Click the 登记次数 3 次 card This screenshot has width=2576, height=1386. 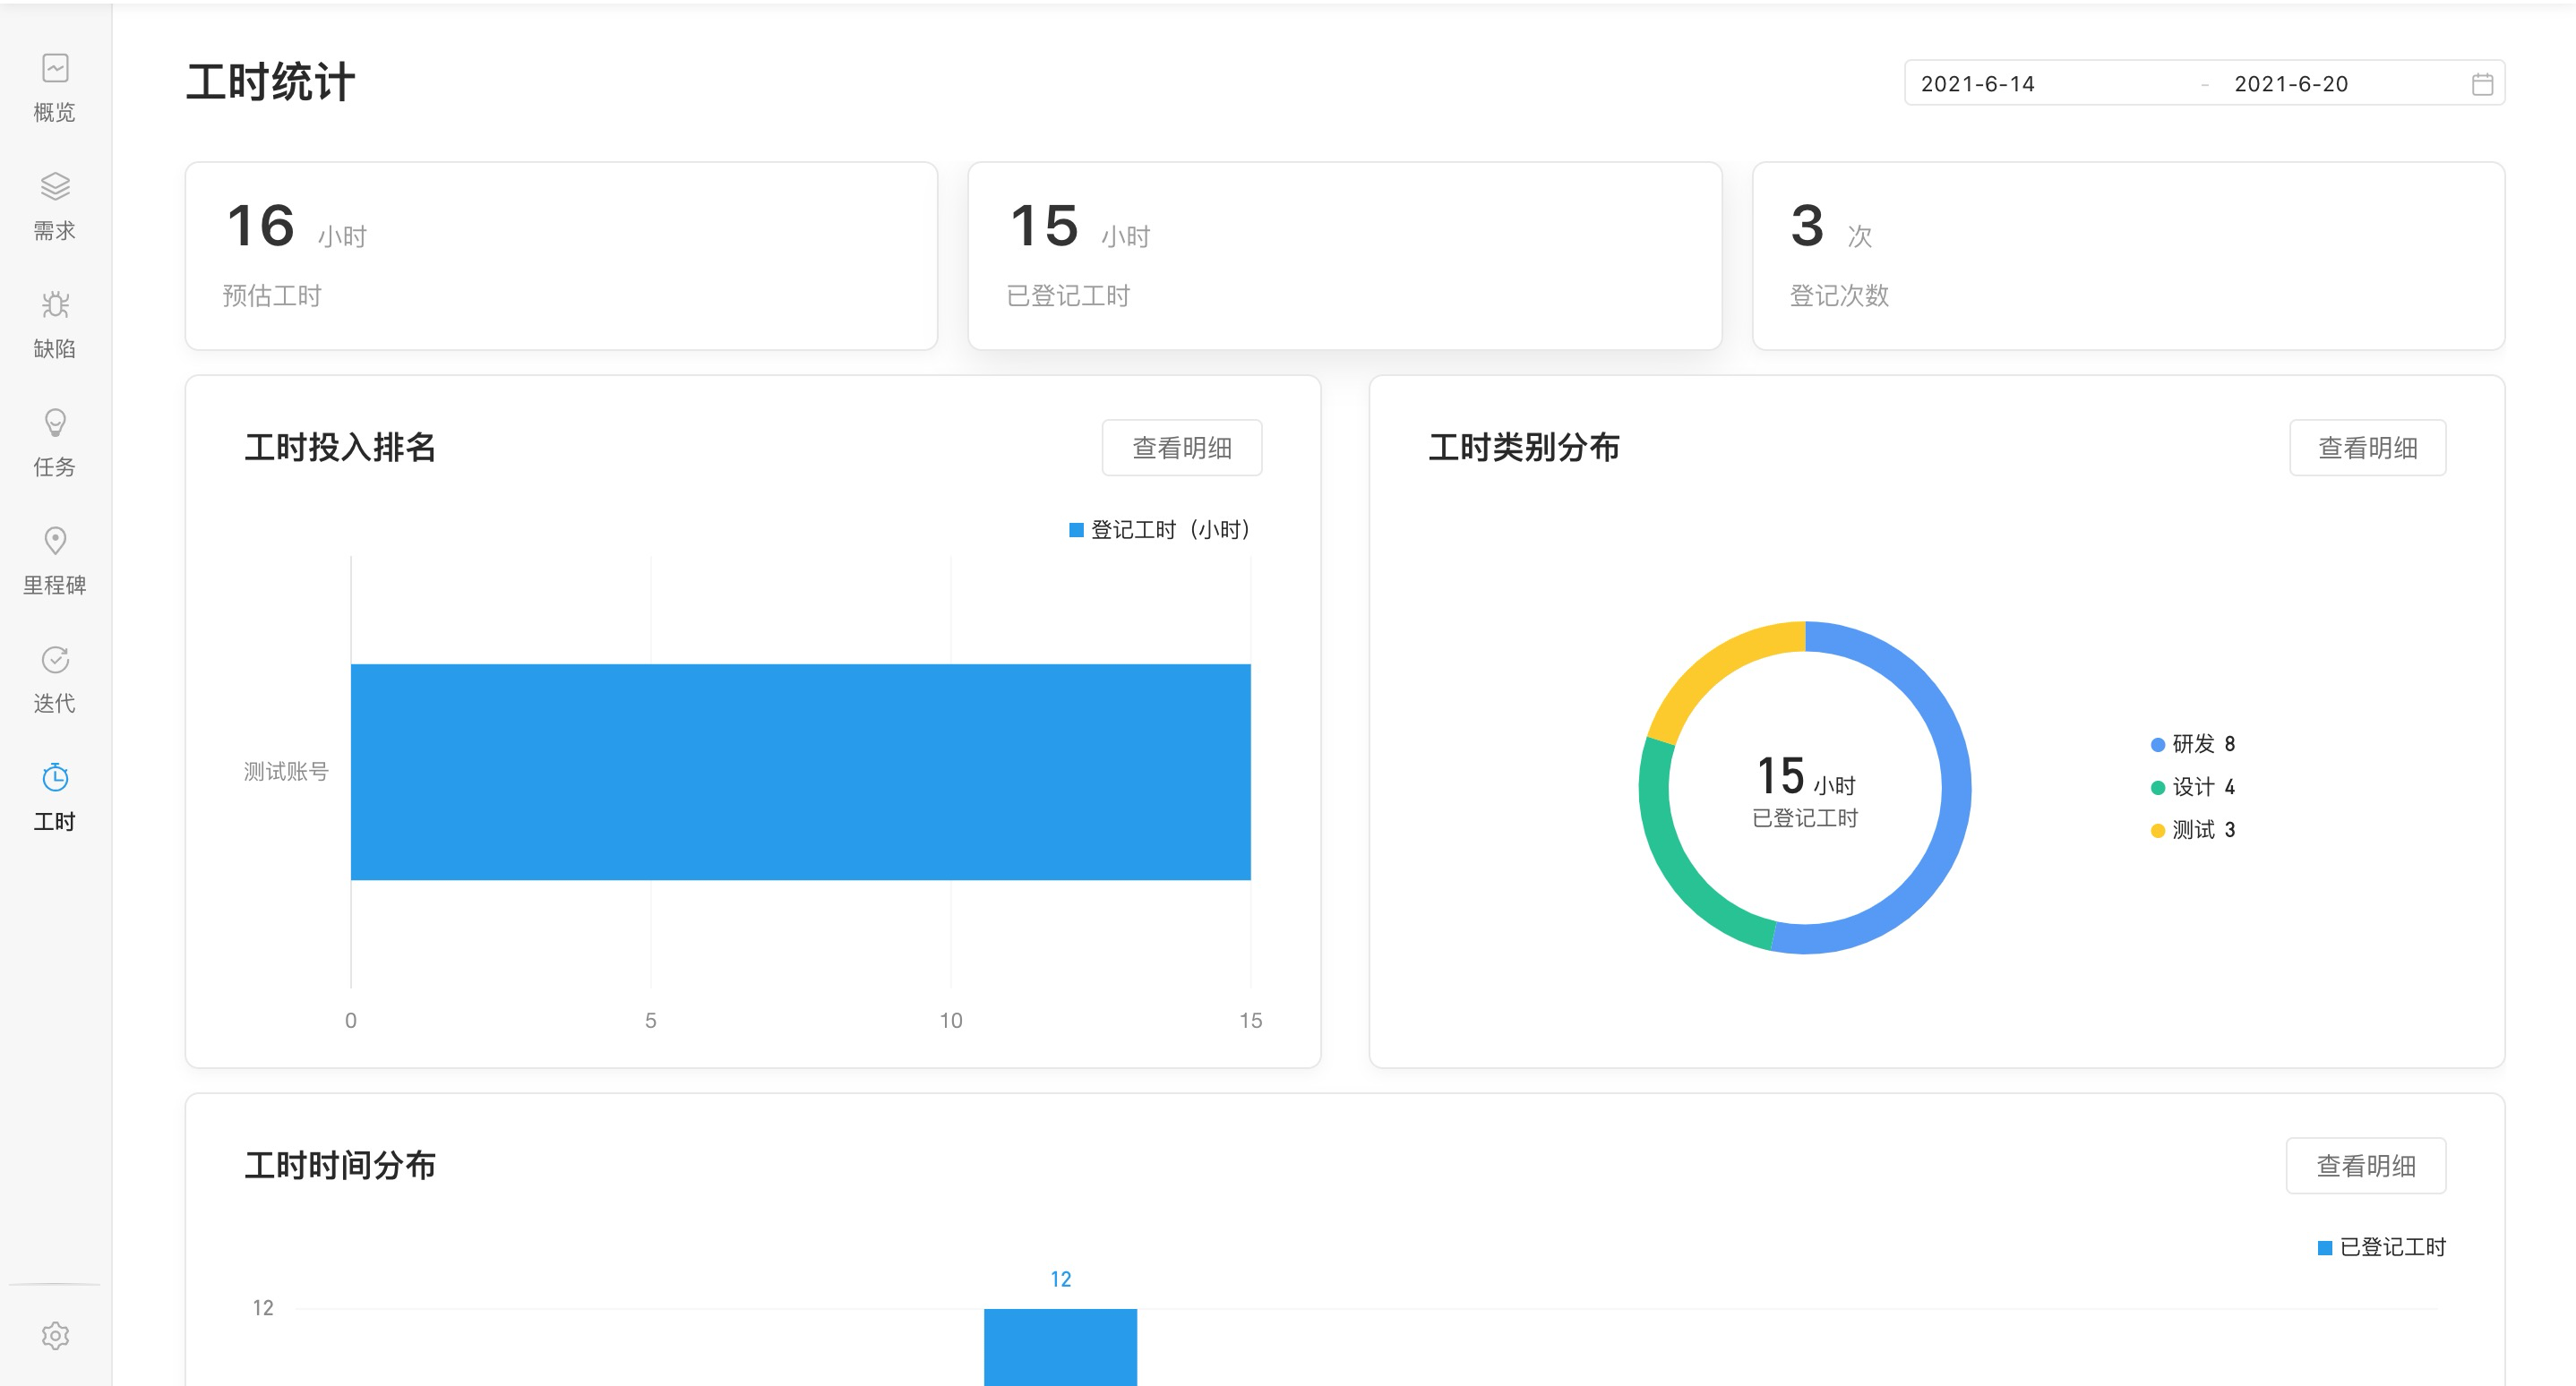(2128, 256)
